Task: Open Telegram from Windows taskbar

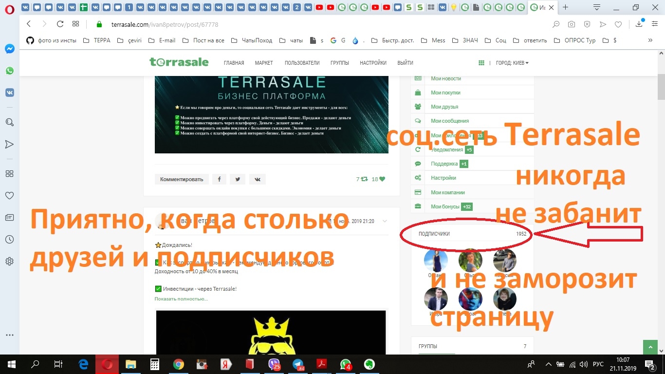Action: click(298, 364)
